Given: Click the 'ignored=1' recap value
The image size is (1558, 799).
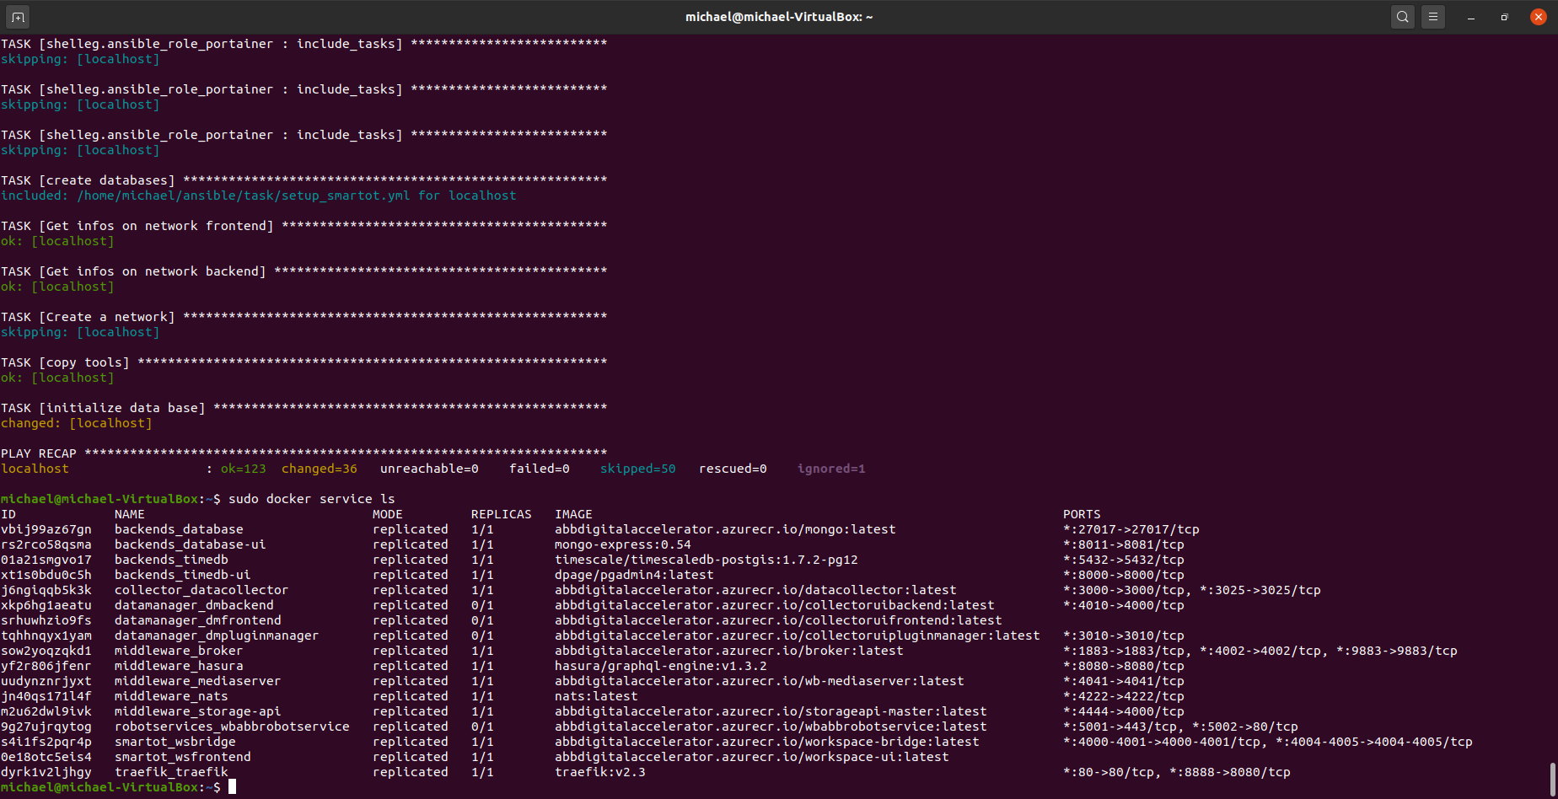Looking at the screenshot, I should pyautogui.click(x=831, y=469).
